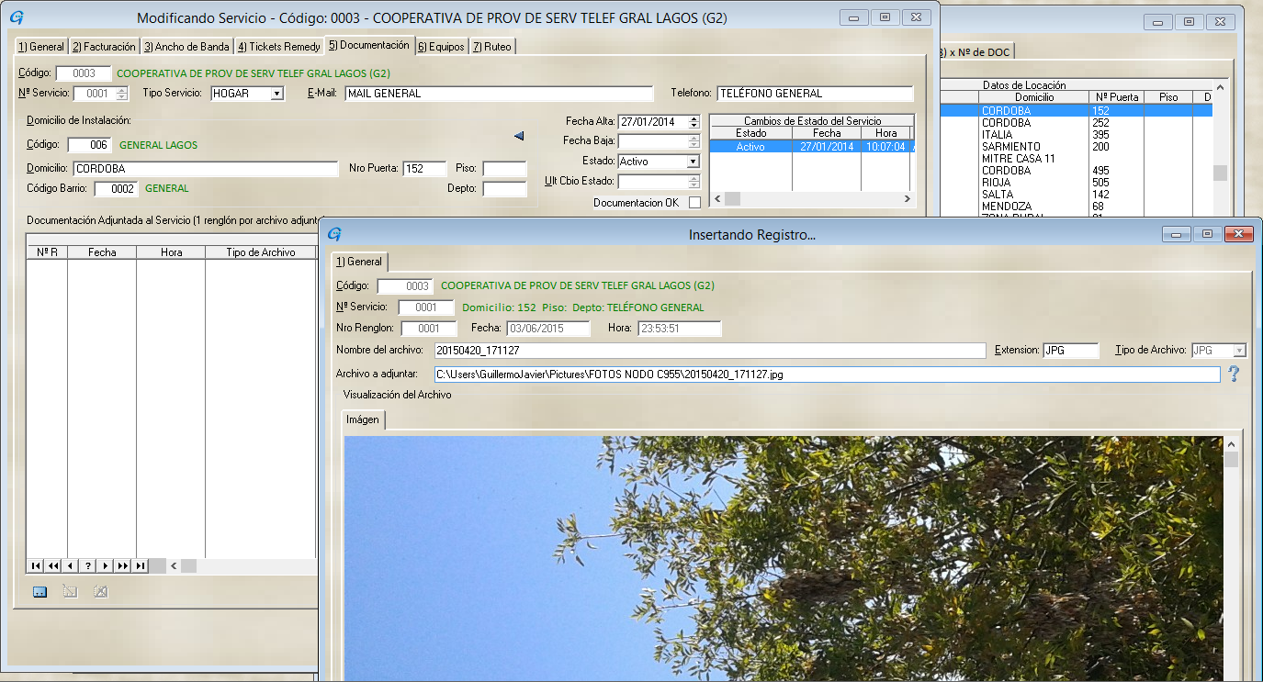This screenshot has width=1263, height=682.
Task: Click Hora field 23:53:51 in Insertando Registro
Action: pyautogui.click(x=680, y=329)
